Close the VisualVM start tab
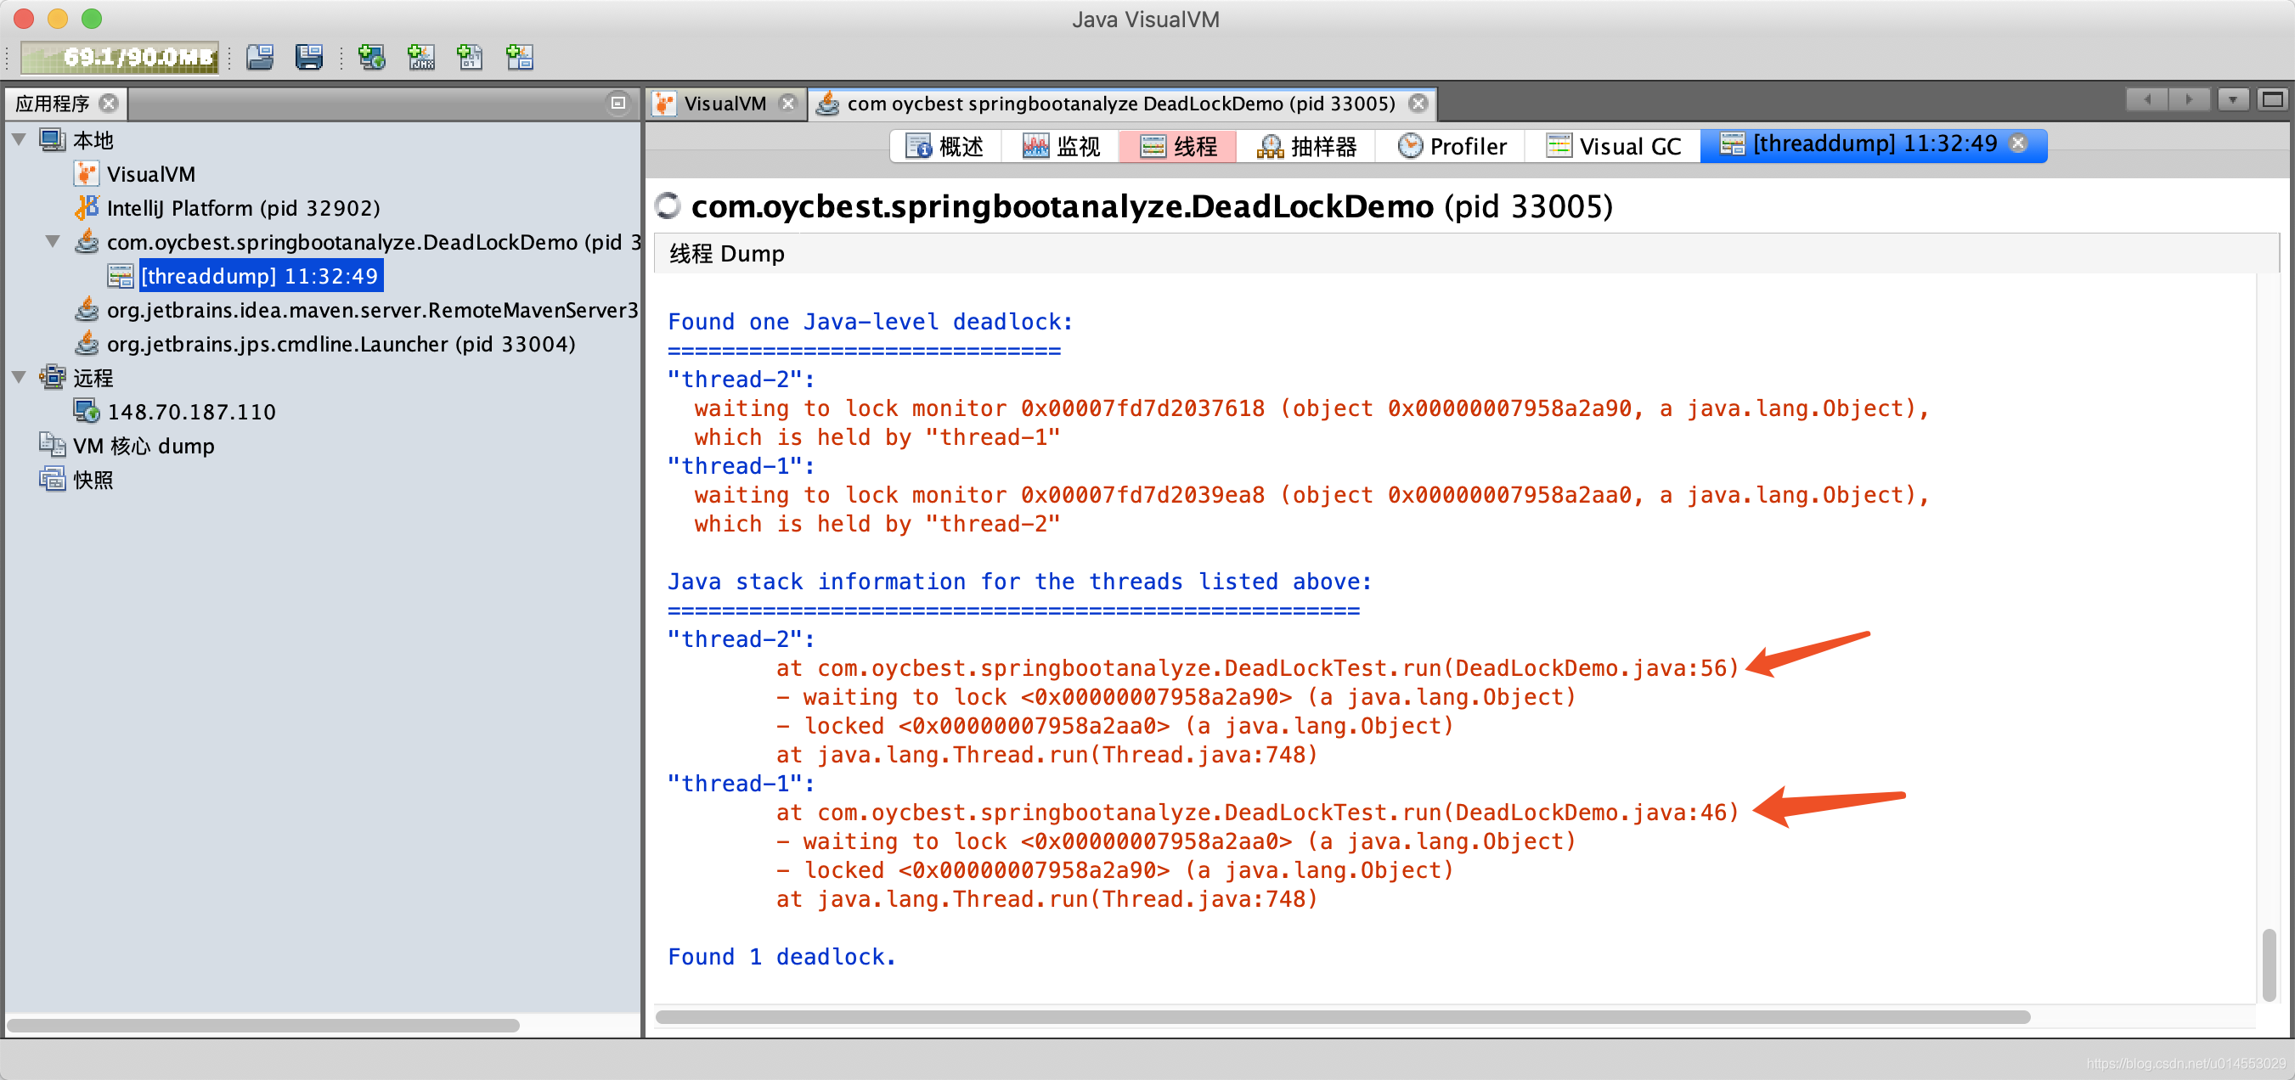Viewport: 2295px width, 1080px height. pos(787,104)
